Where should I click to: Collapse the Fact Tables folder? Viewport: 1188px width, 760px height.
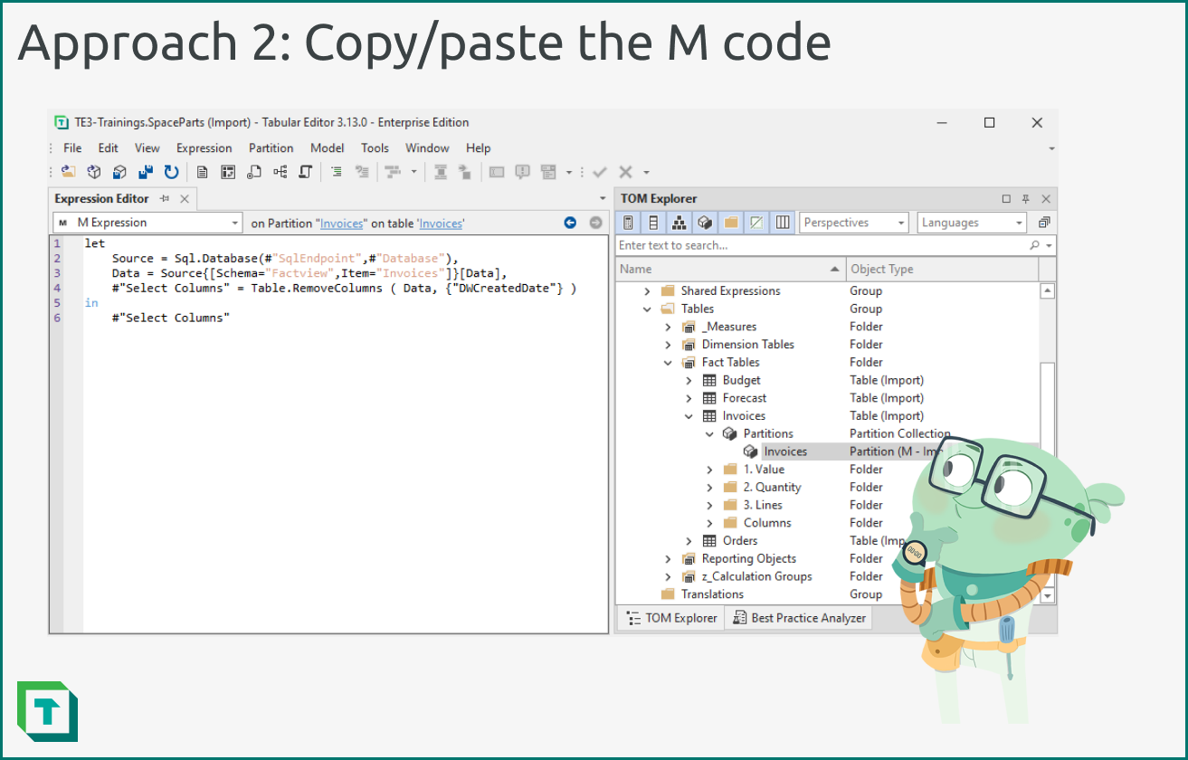pos(668,362)
